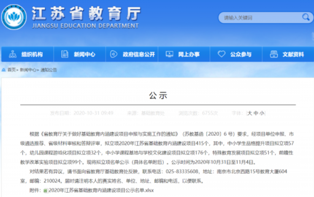314x197 pixels.
Task: Click the 网上办事 monitor icon
Action: tap(169, 54)
